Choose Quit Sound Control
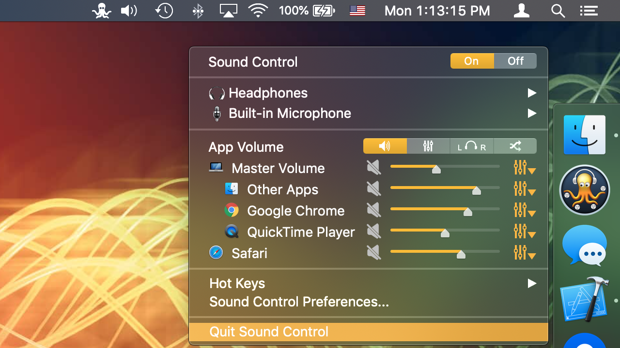Image resolution: width=620 pixels, height=348 pixels. 269,332
